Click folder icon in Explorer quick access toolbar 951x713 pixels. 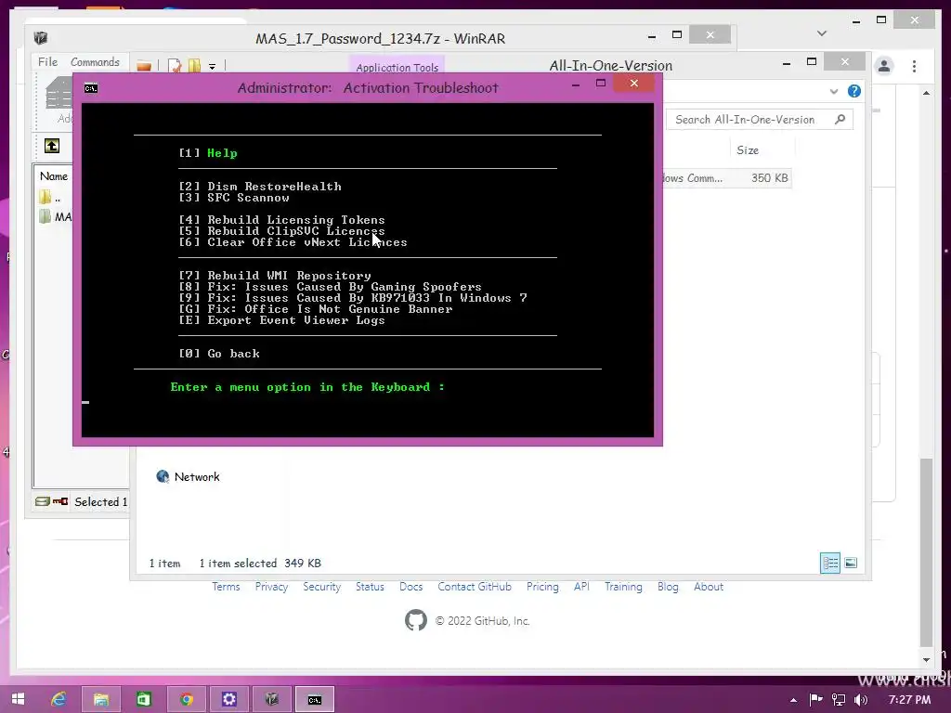[x=144, y=66]
